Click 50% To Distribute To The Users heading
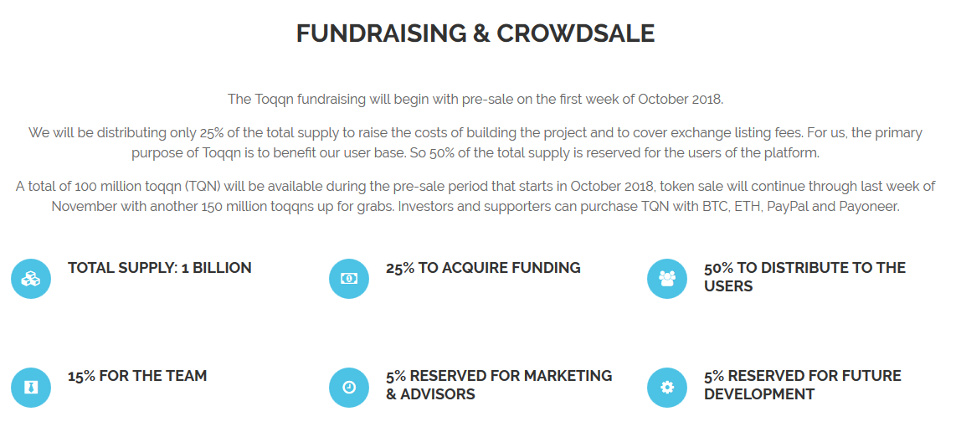Image resolution: width=961 pixels, height=432 pixels. (804, 277)
